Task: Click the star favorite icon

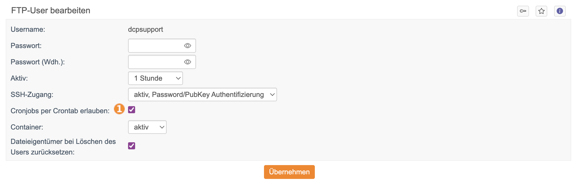Action: coord(541,11)
